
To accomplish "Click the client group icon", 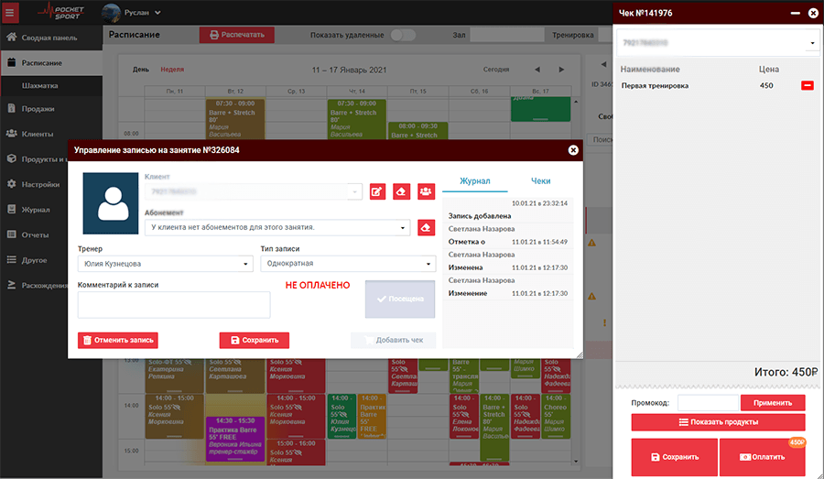I will point(426,192).
